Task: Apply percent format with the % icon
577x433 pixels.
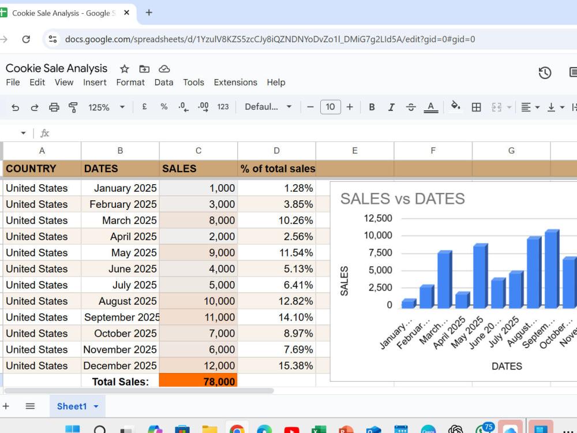Action: click(164, 107)
